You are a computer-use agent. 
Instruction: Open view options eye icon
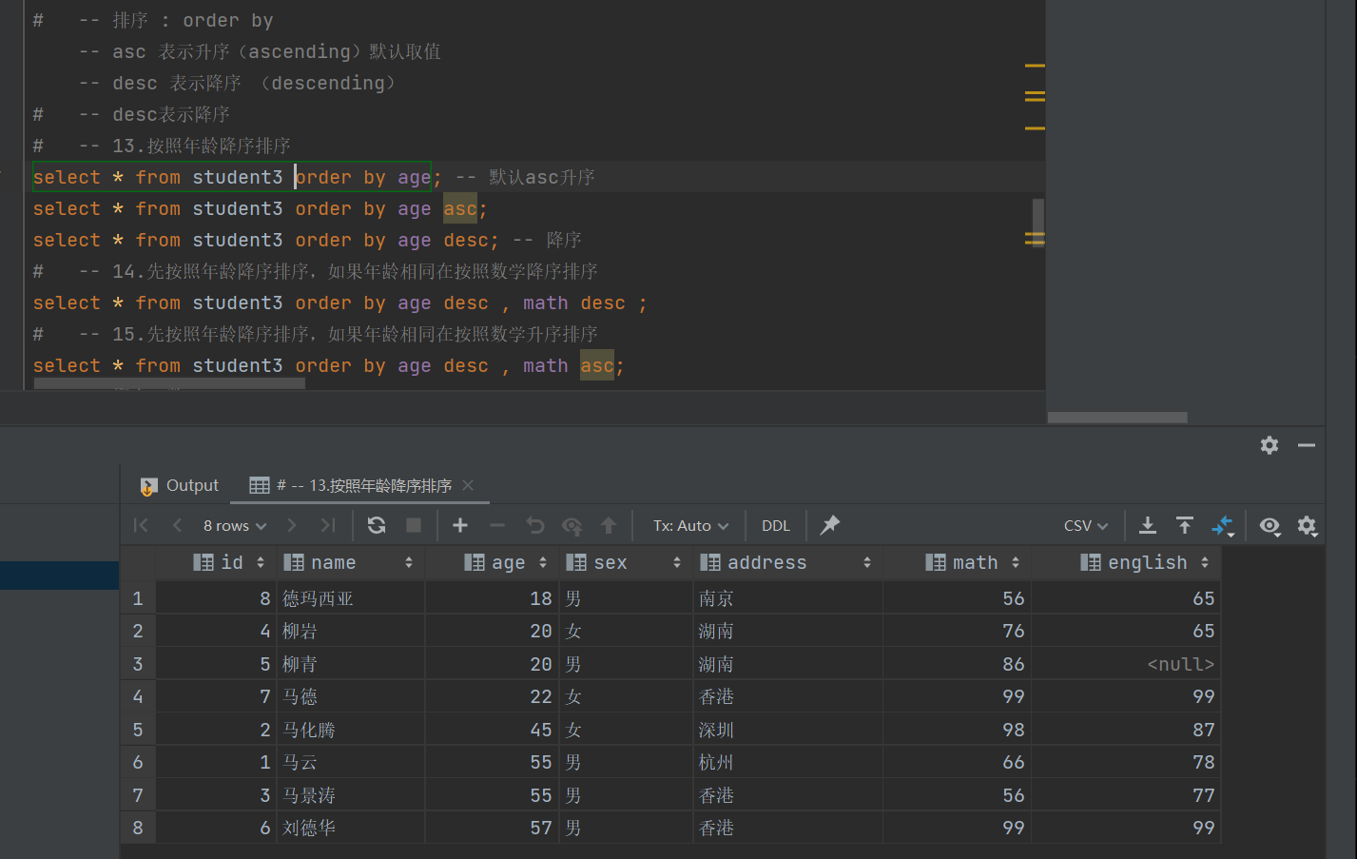[1270, 525]
